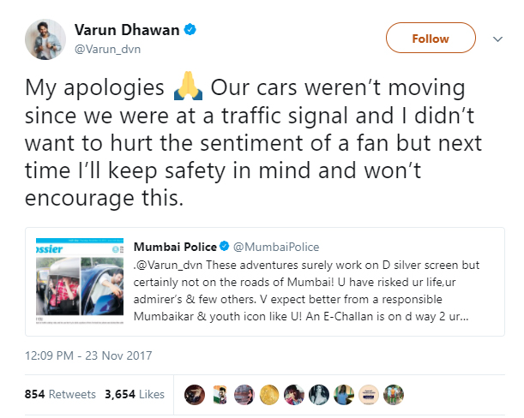Image resolution: width=524 pixels, height=418 pixels.
Task: View the 3,654 Likes list
Action: pos(135,394)
